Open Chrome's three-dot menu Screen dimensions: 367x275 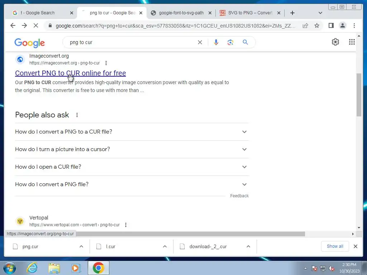(354, 25)
